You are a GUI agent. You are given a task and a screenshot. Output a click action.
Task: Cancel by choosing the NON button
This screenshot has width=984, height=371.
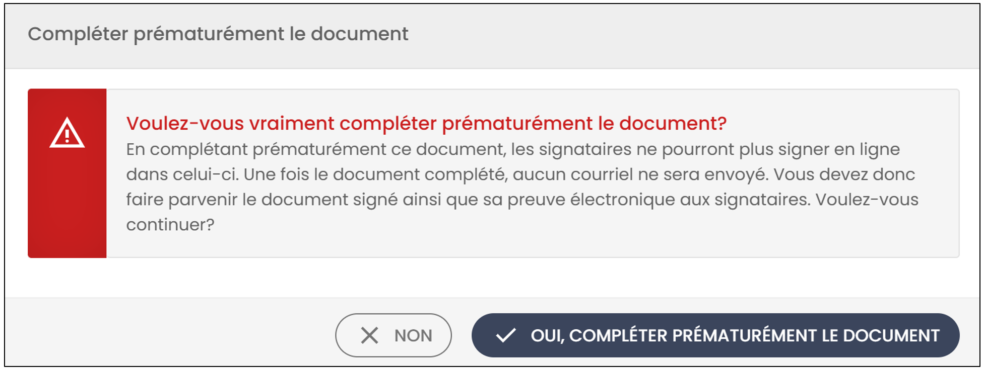393,335
